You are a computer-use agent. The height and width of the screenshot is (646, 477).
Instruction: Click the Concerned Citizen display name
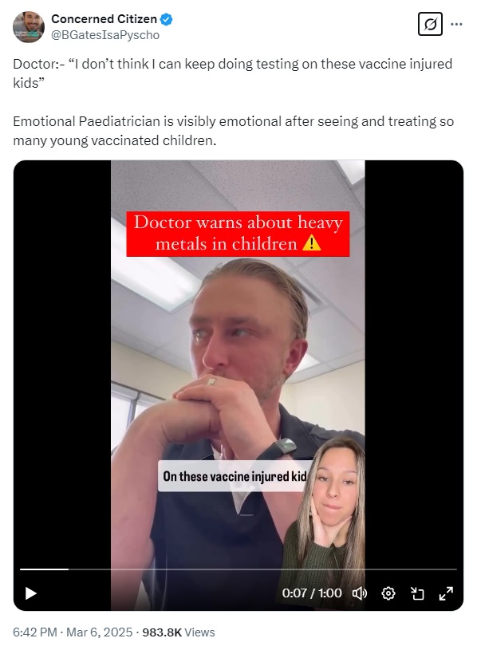click(x=104, y=19)
